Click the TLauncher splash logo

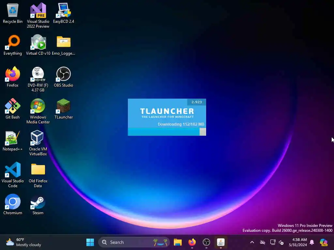pyautogui.click(x=167, y=113)
